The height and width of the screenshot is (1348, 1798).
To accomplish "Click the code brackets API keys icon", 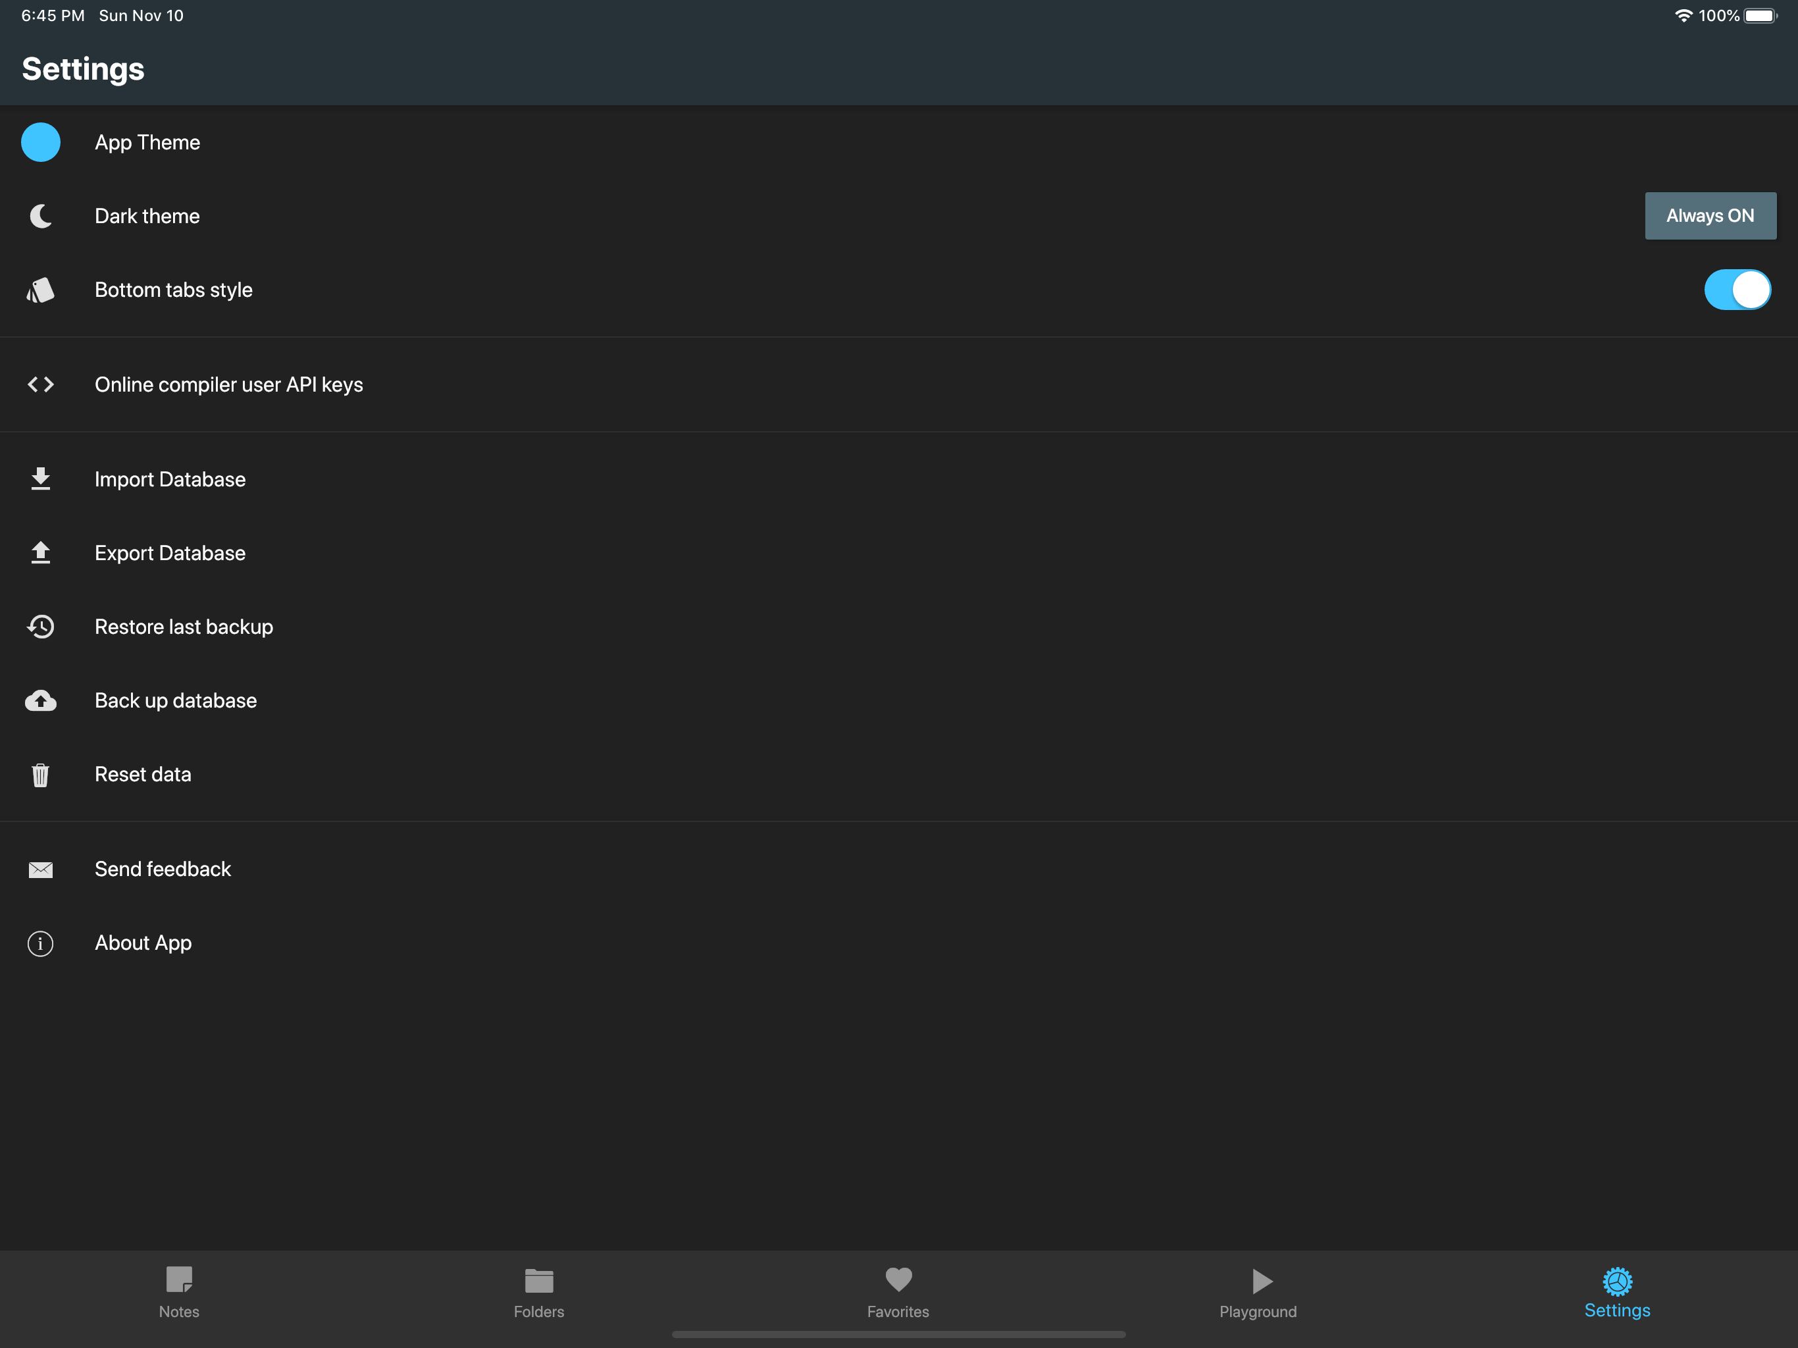I will point(41,384).
